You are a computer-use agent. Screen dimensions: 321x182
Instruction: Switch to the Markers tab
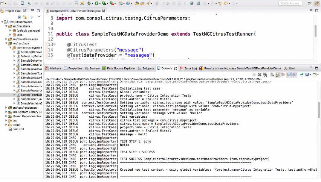click(x=53, y=68)
